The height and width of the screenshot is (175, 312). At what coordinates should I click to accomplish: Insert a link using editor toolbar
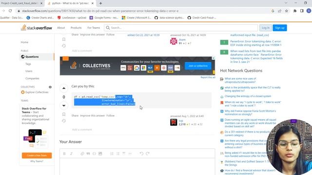pyautogui.click(x=82, y=154)
